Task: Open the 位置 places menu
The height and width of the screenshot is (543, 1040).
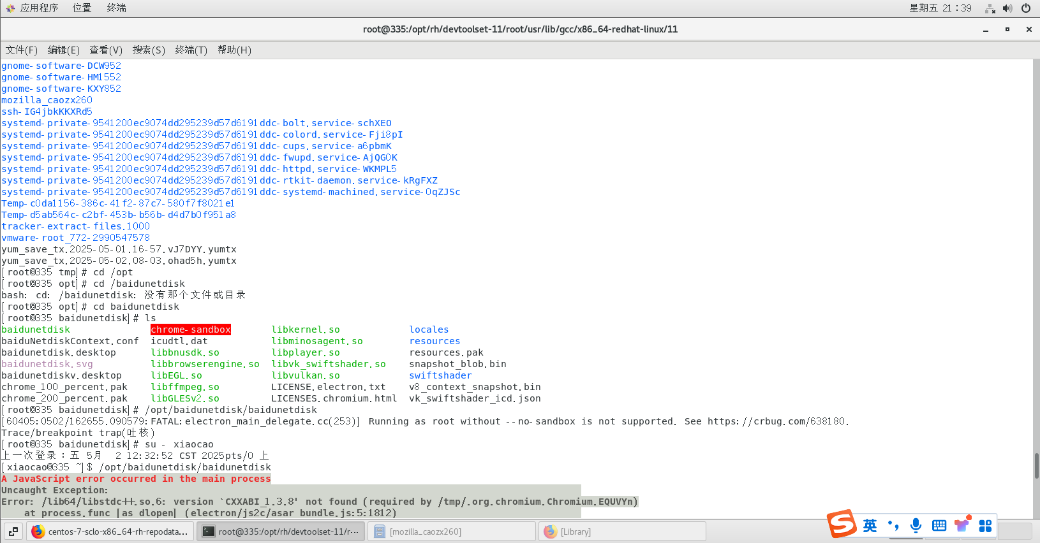Action: click(82, 8)
